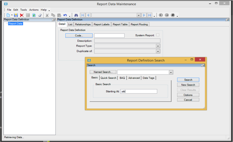Image resolution: width=233 pixels, height=142 pixels.
Task: Click the Home circled icon
Action: tap(173, 15)
